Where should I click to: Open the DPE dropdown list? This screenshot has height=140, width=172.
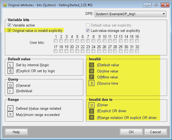tap(164, 14)
